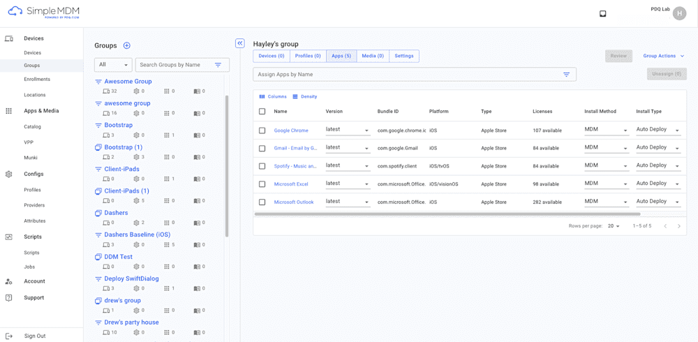Check the Google Chrome row checkbox
Image resolution: width=698 pixels, height=342 pixels.
(x=262, y=131)
